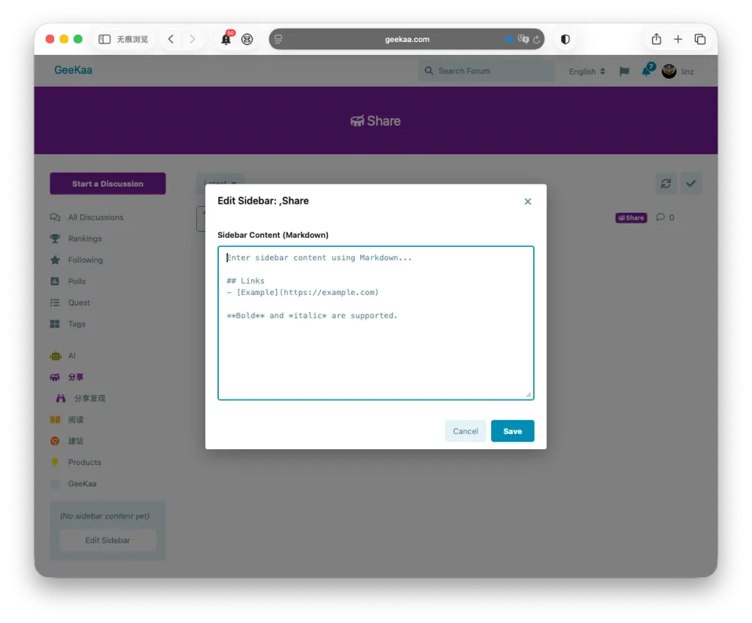Click the Save button in dialog

coord(512,431)
